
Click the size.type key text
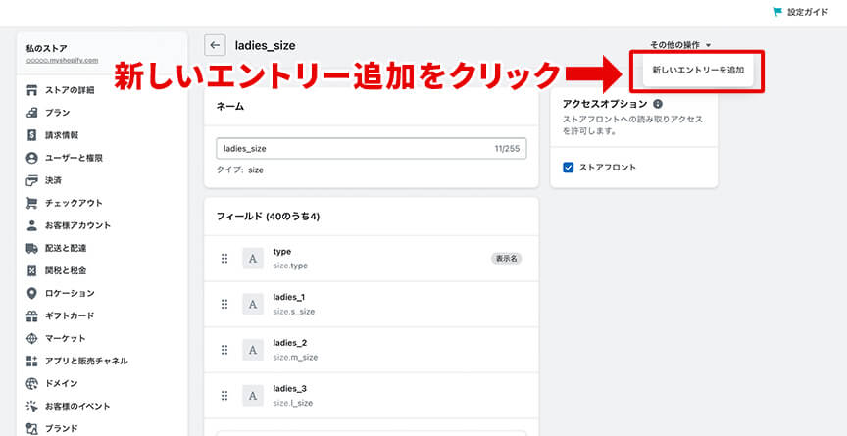pos(290,266)
